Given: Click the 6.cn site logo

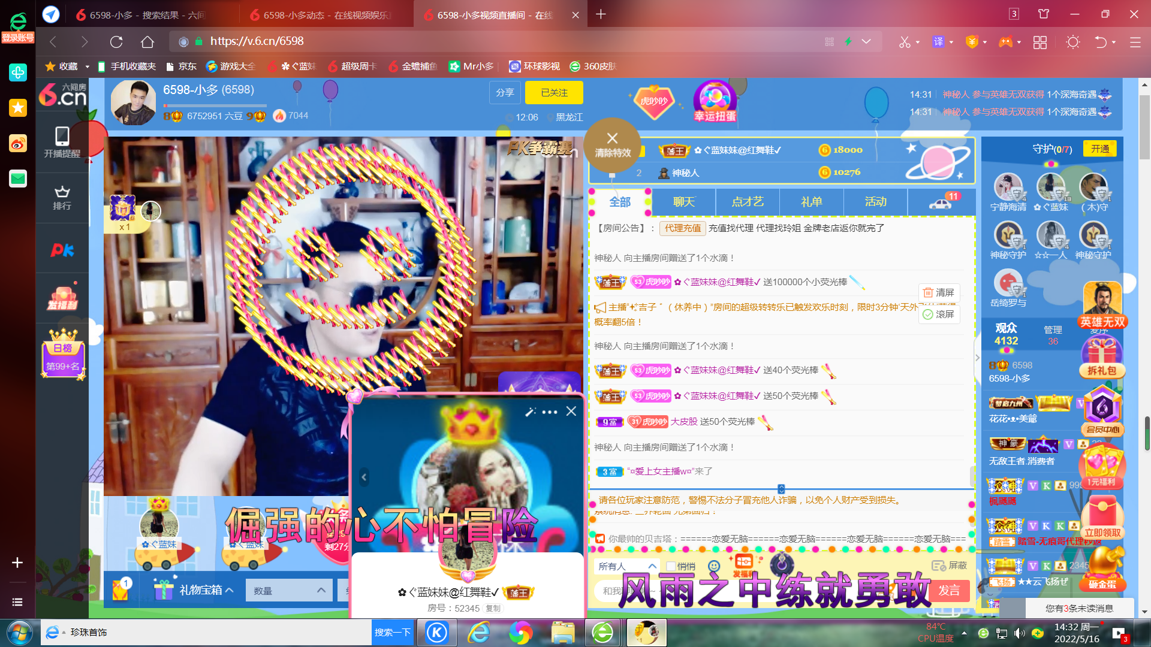Looking at the screenshot, I should click(x=62, y=95).
